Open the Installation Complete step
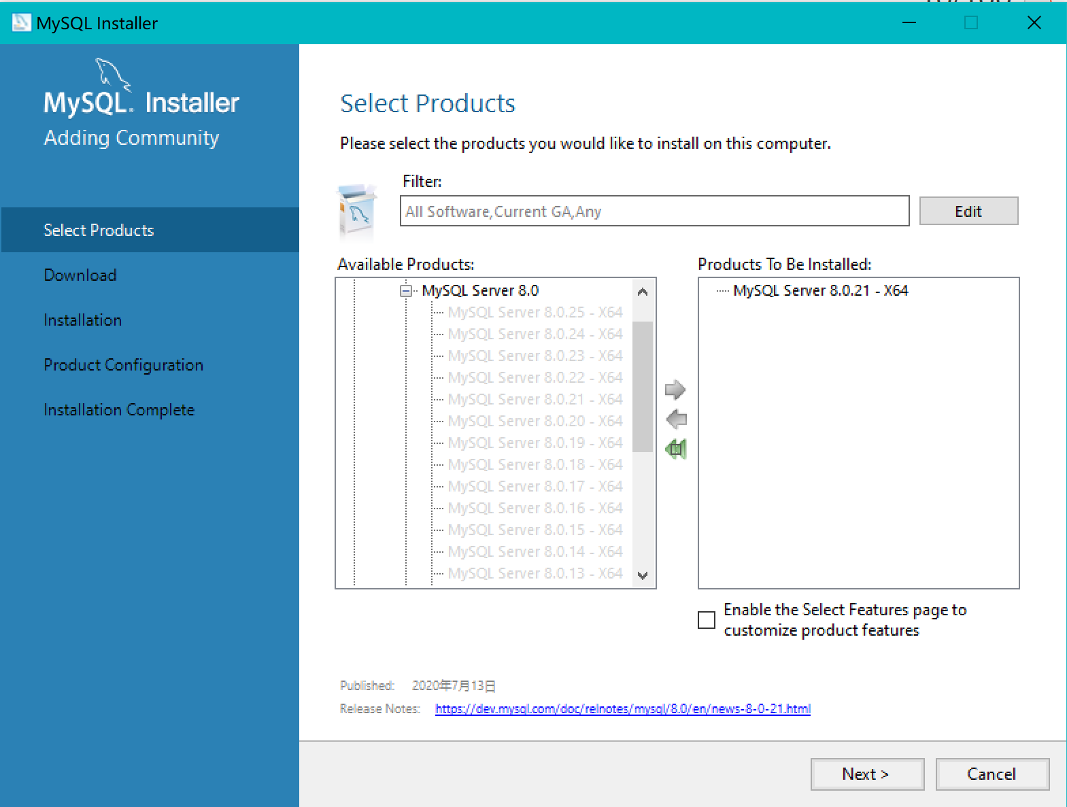The height and width of the screenshot is (807, 1067). [x=119, y=410]
